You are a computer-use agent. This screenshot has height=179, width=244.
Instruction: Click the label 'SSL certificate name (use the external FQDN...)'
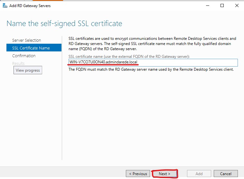(x=129, y=57)
